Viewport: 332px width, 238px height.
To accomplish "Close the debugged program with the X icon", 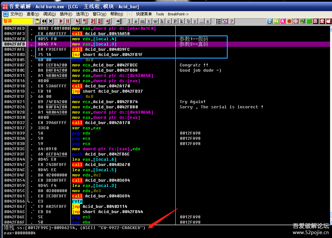I will point(51,21).
